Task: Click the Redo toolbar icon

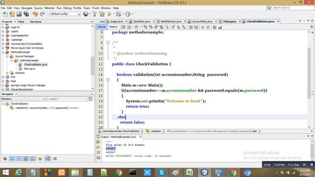Action: click(42, 14)
